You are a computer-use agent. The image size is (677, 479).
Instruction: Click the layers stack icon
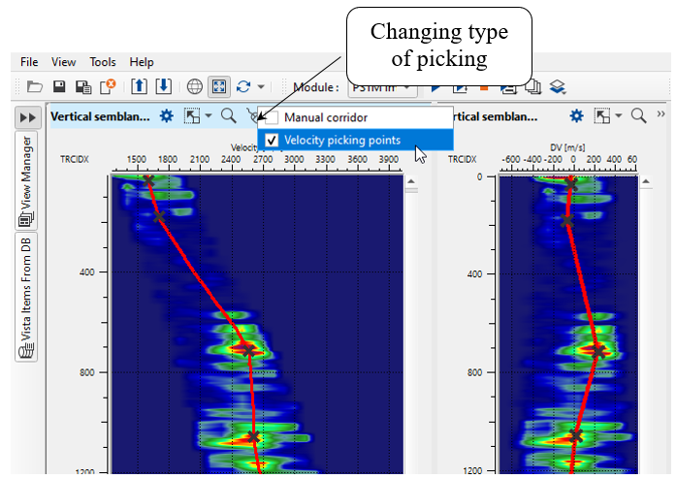(558, 87)
